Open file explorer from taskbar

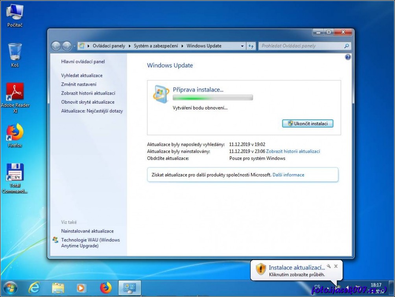58,288
